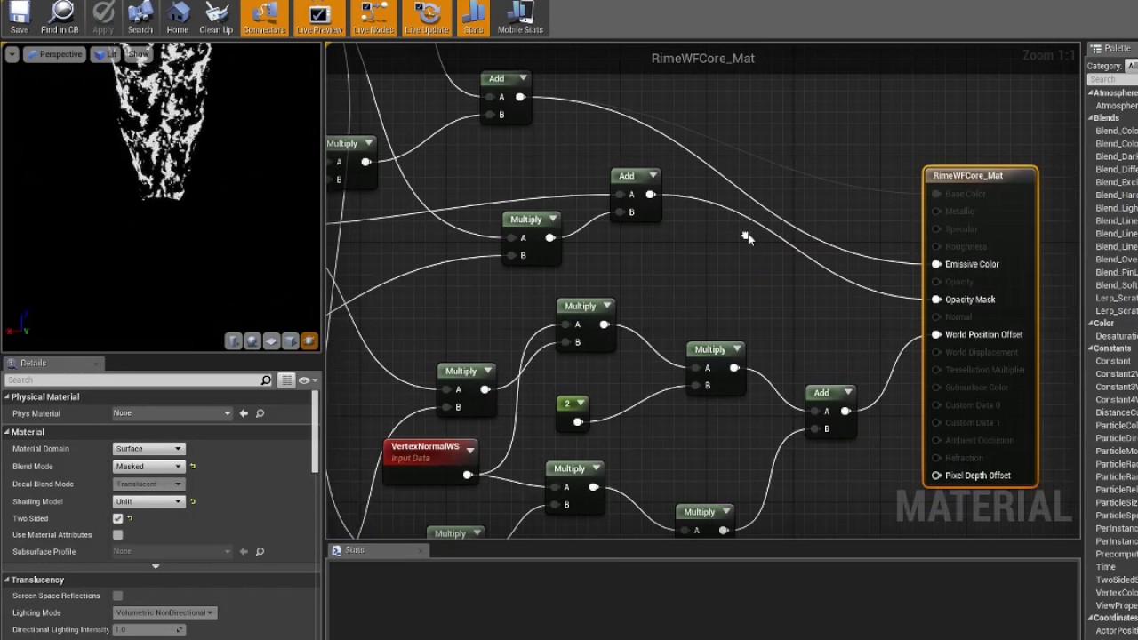This screenshot has height=640, width=1138.
Task: Expand VertexNormalWS node preview arrow
Action: [470, 451]
